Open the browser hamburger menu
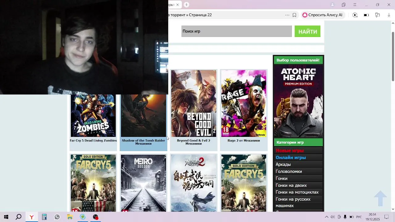 click(355, 5)
